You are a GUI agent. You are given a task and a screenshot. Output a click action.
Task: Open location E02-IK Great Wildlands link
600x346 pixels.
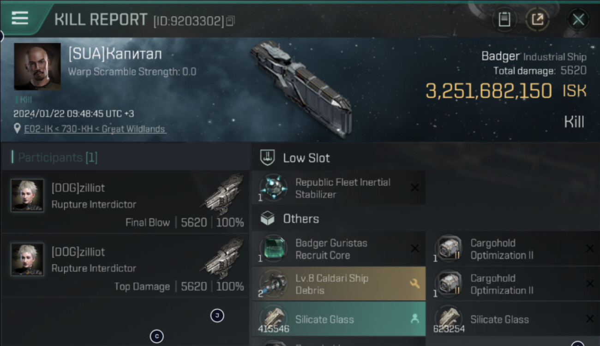coord(95,129)
